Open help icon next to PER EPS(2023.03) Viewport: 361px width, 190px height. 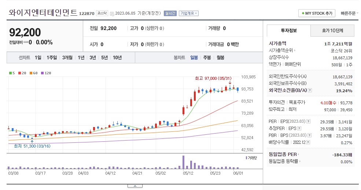click(x=308, y=121)
